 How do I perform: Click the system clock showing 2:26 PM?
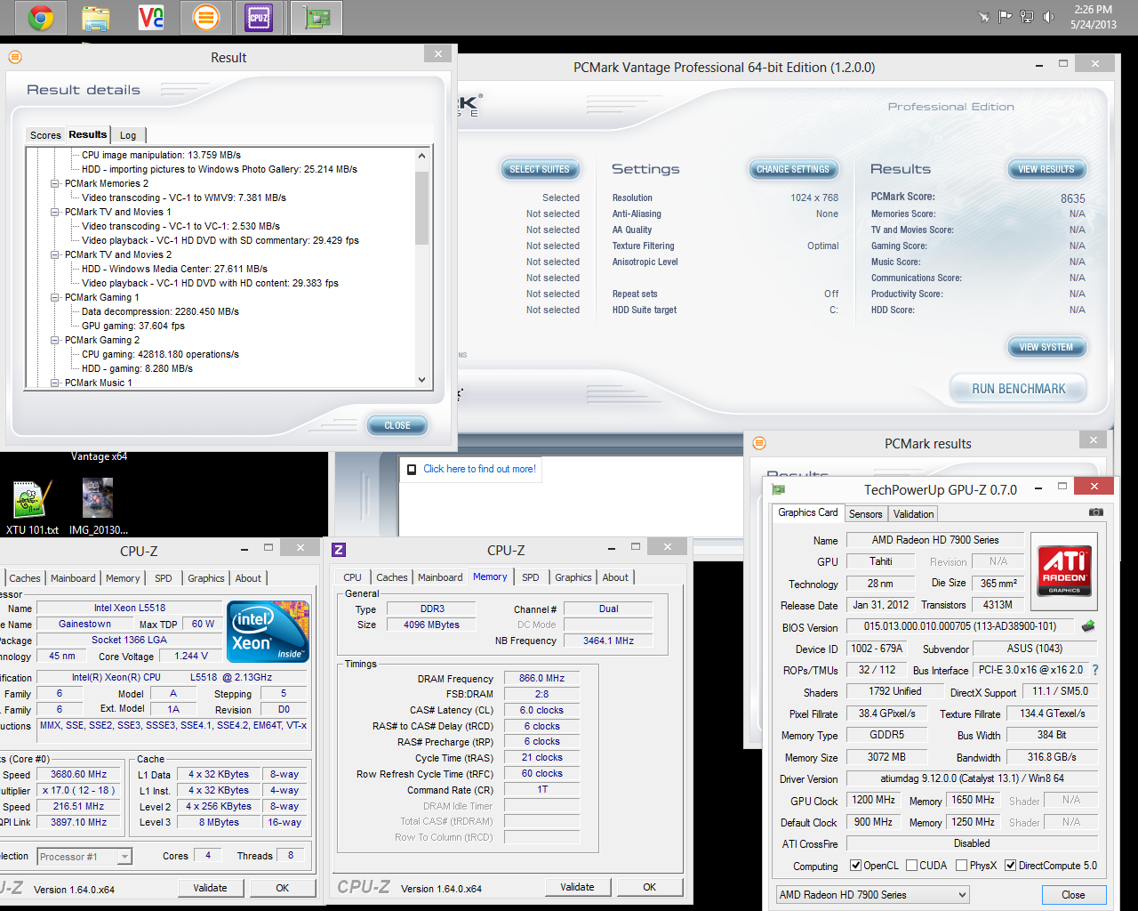(1094, 10)
